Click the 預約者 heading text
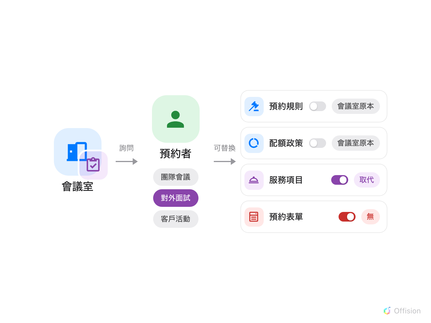Viewport: 431px width, 323px height. coord(176,154)
